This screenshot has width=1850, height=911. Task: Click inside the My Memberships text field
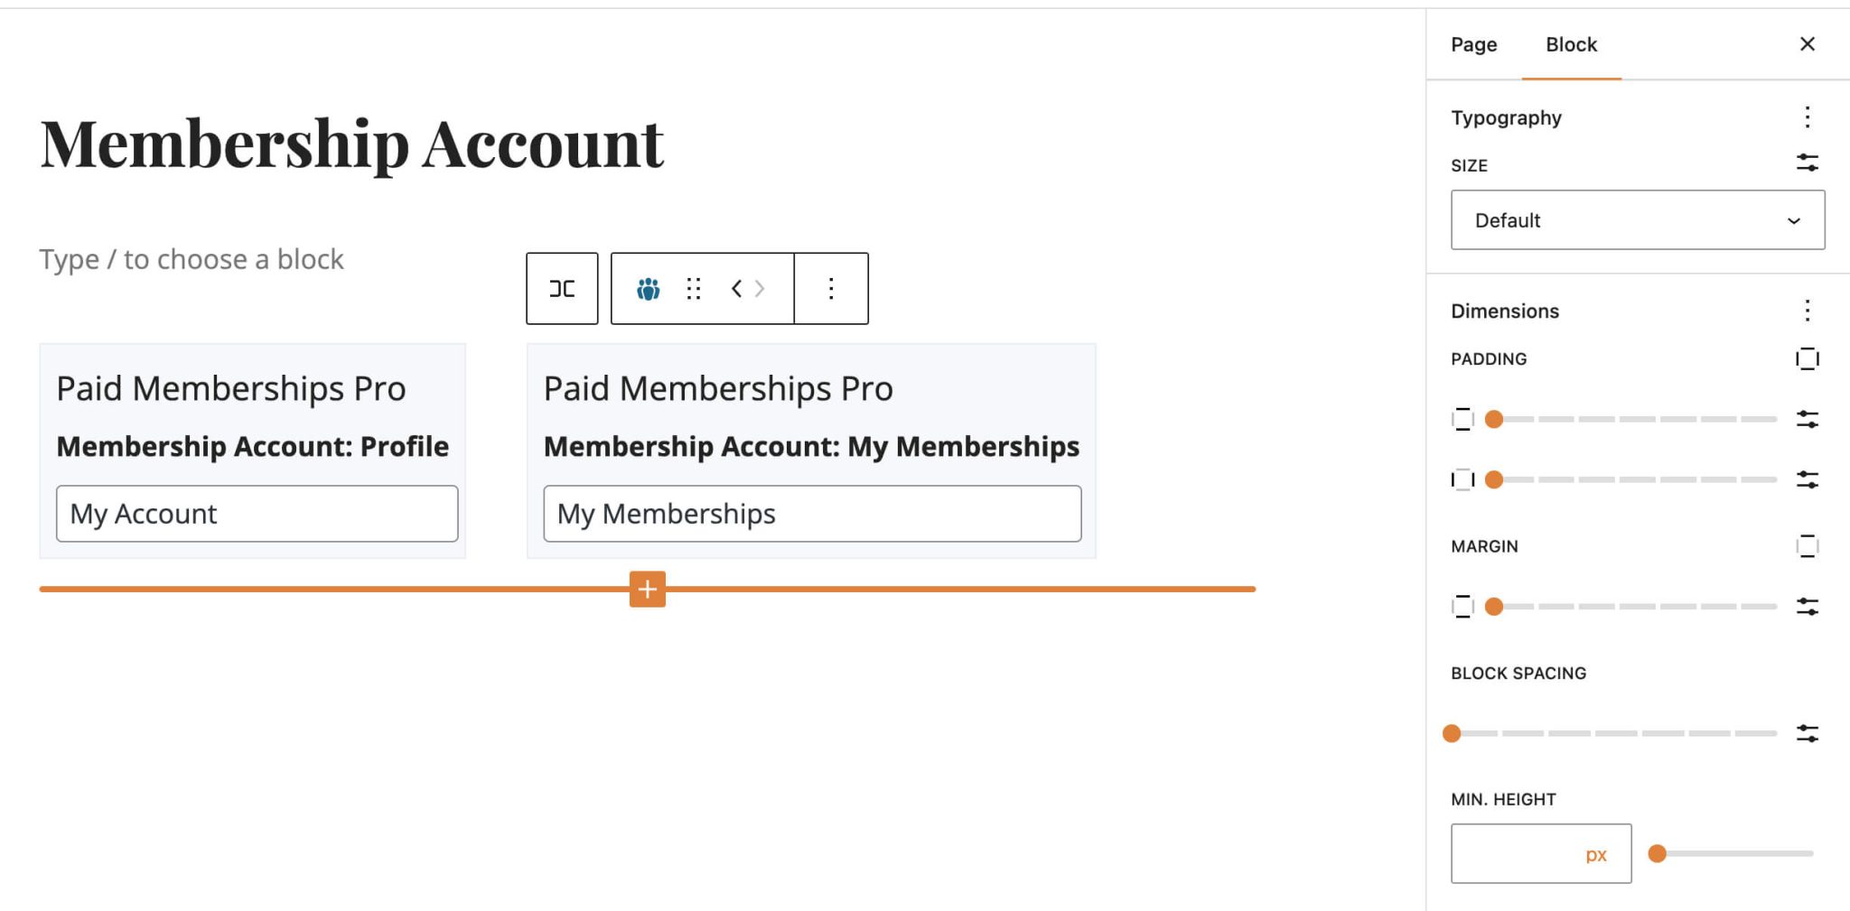(810, 513)
